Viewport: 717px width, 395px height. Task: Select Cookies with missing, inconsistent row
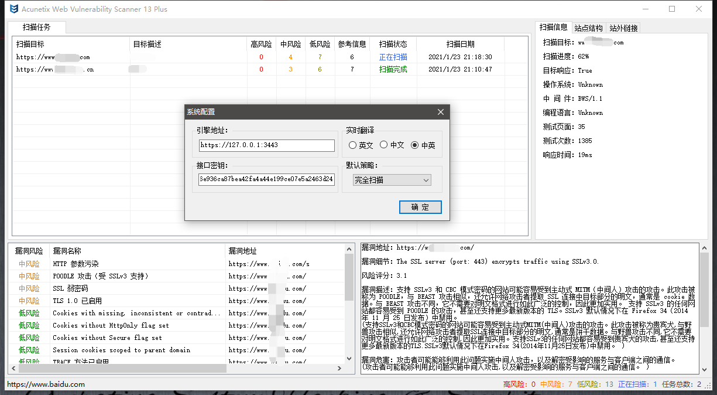[x=177, y=313]
